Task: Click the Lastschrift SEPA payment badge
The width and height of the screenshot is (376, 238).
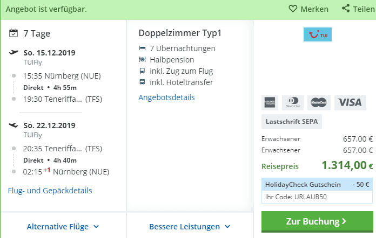Action: (292, 122)
